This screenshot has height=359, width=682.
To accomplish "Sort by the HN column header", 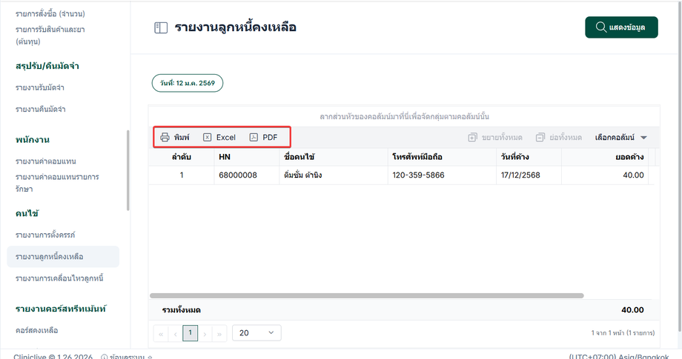I will pos(247,157).
